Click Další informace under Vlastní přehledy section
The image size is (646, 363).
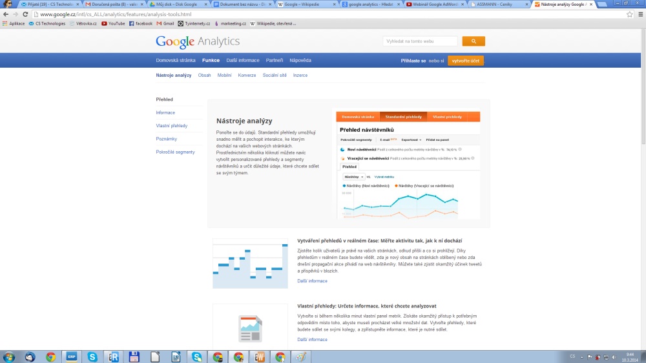[x=312, y=340]
